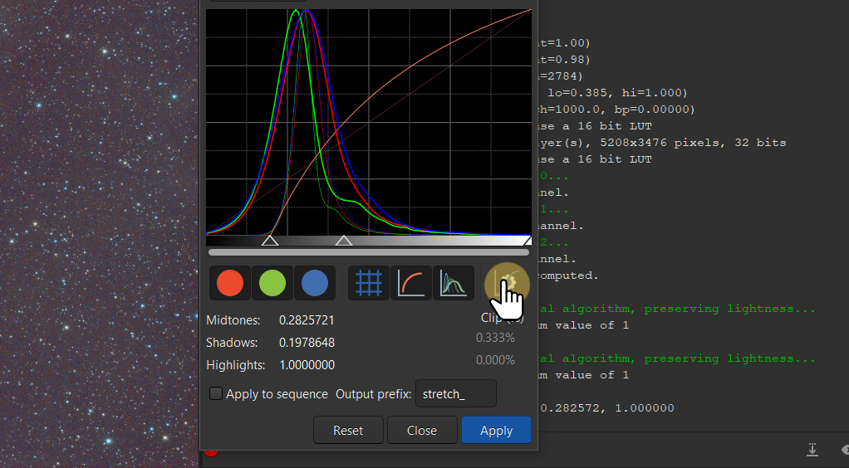Toggle the green channel histogram
This screenshot has width=849, height=468.
tap(272, 283)
